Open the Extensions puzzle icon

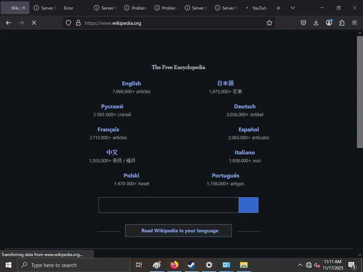[x=342, y=23]
